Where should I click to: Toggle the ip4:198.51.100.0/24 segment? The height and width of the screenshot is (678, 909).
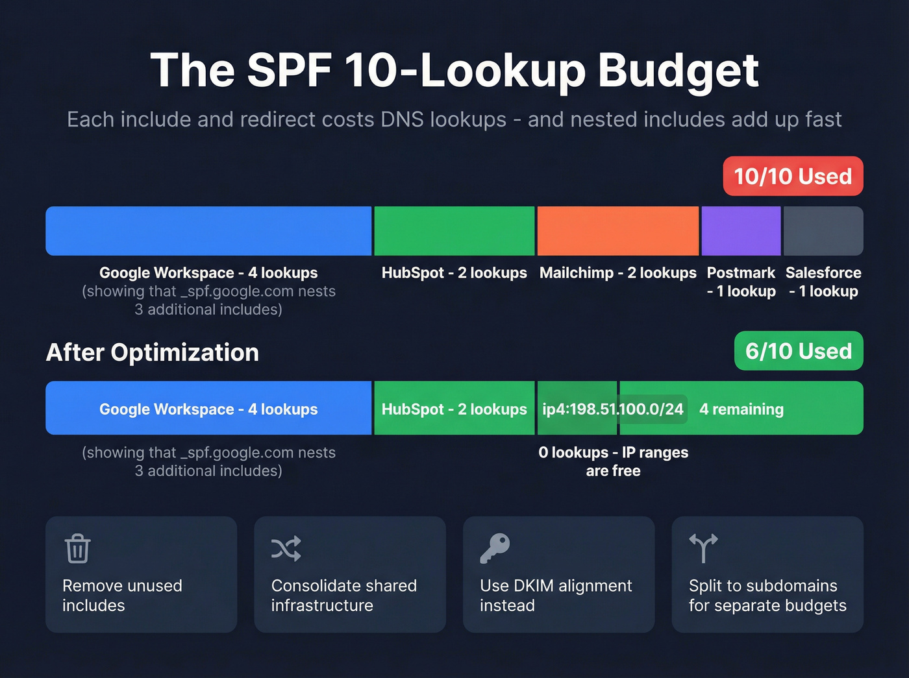pos(577,408)
